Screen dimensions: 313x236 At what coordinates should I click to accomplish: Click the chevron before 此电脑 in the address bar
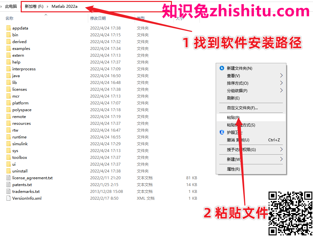click(x=1, y=6)
